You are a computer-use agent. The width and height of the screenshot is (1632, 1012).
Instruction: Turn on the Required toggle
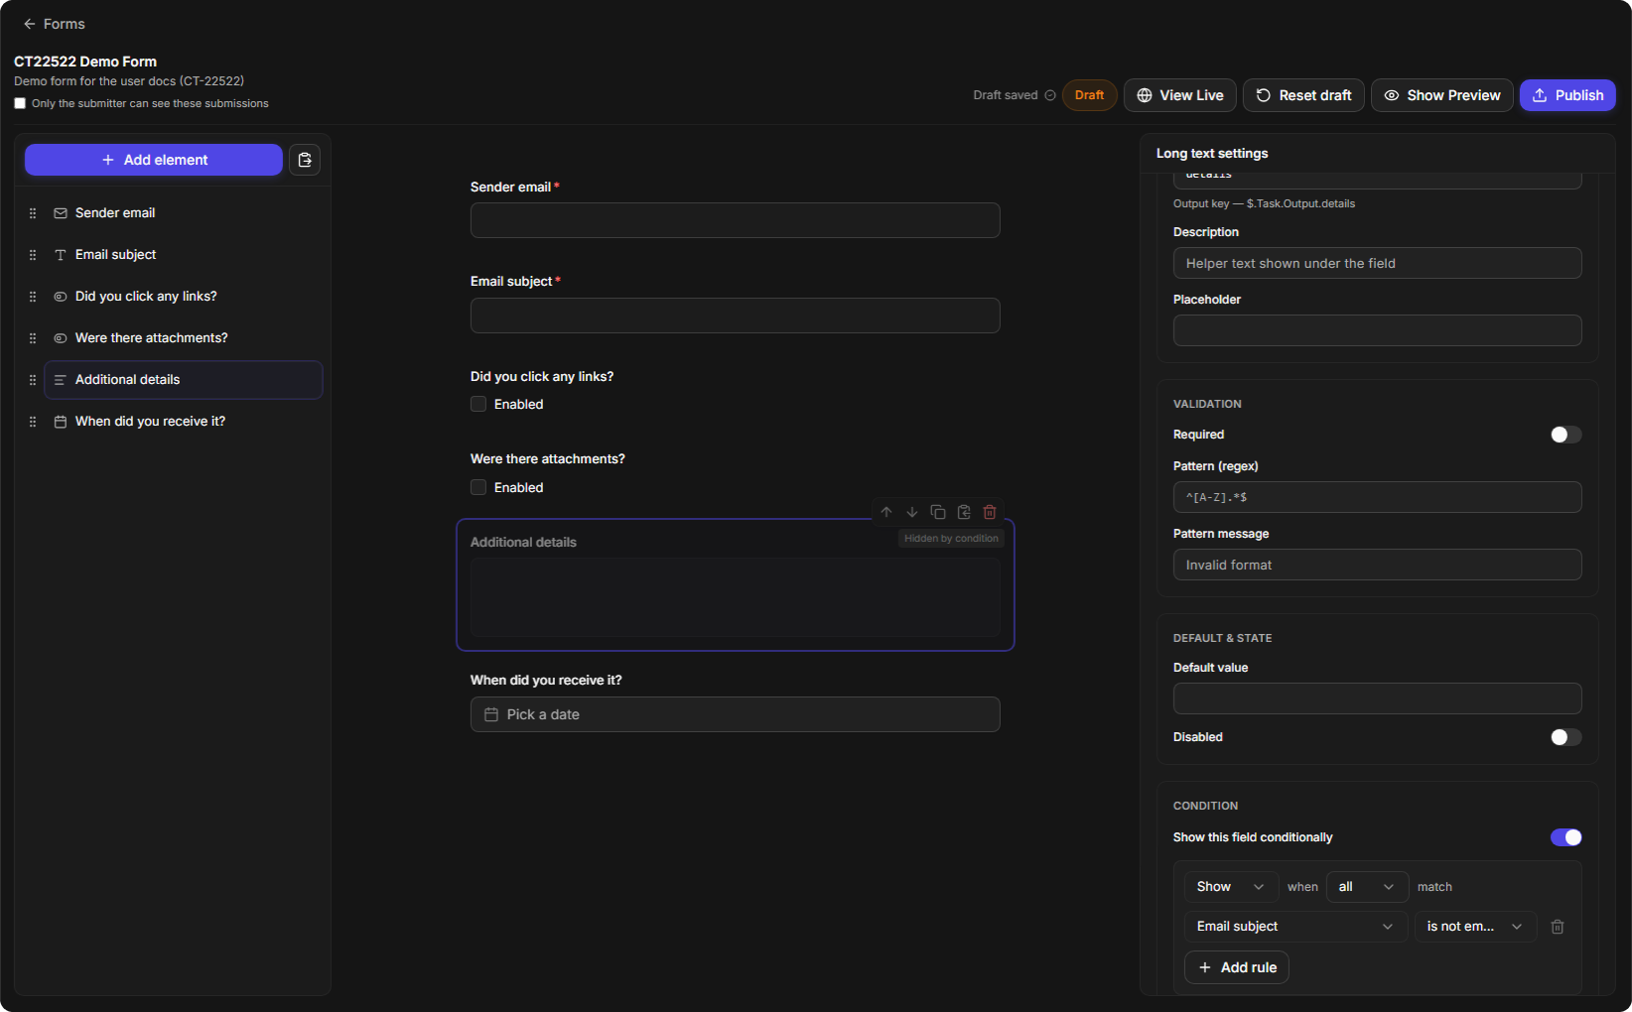point(1565,435)
